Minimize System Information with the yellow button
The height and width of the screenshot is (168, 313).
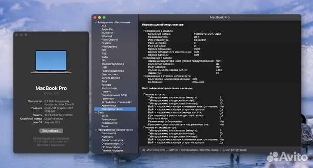point(100,17)
